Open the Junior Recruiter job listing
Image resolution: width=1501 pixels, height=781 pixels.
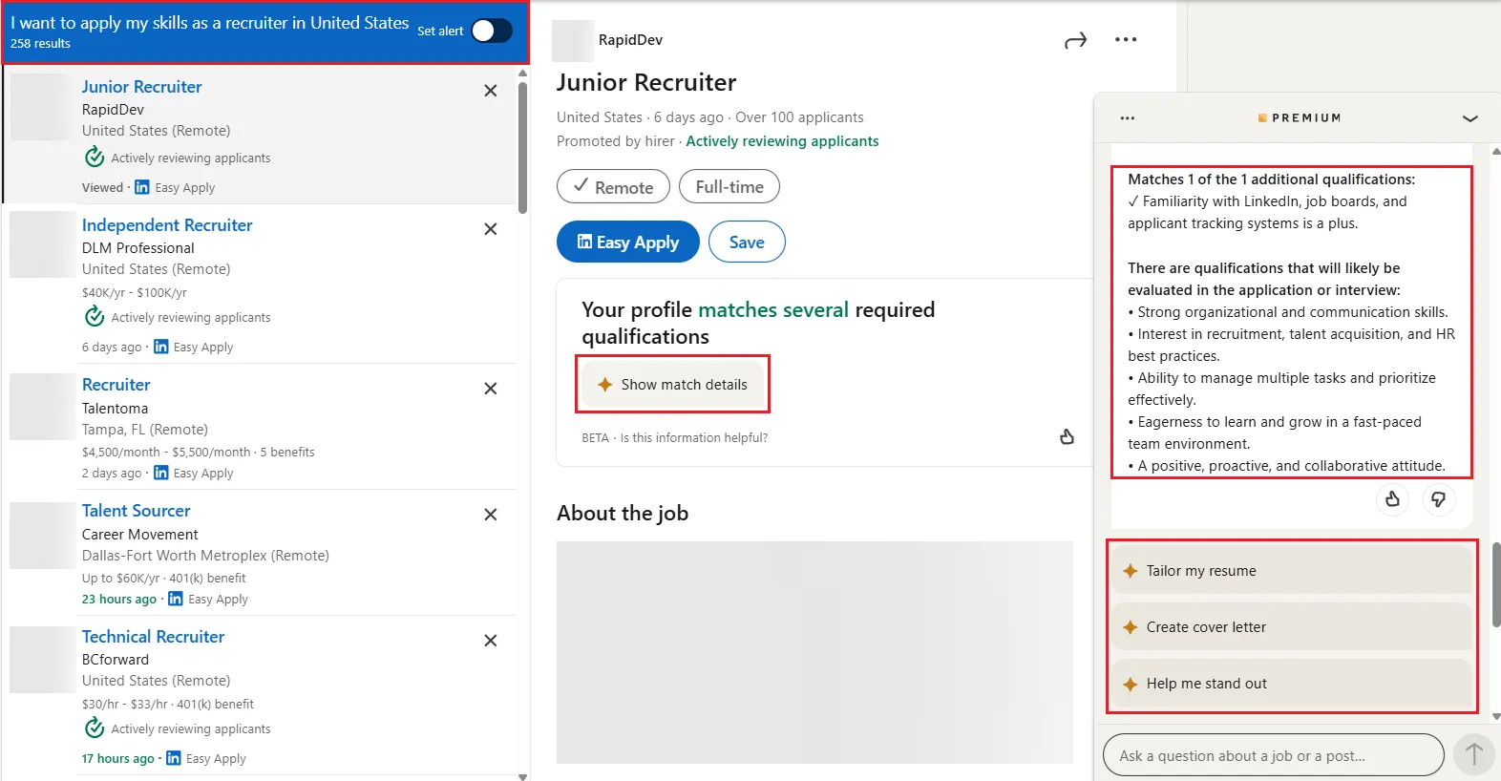[x=141, y=87]
